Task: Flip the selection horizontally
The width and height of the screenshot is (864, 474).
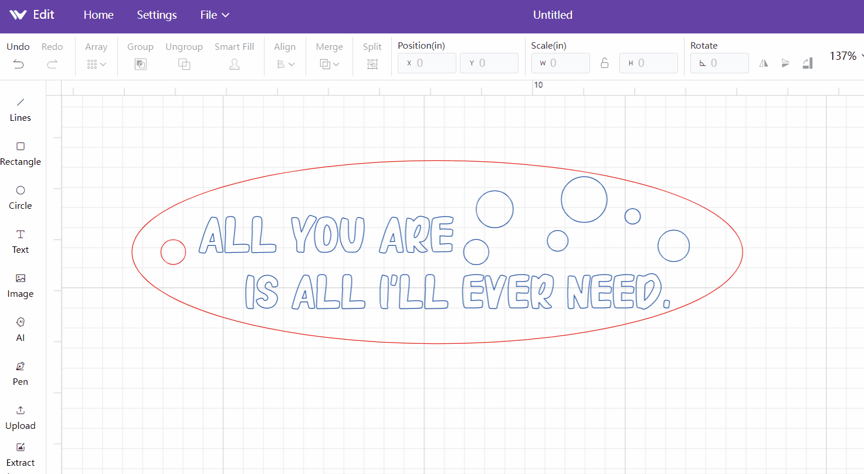Action: (x=763, y=63)
